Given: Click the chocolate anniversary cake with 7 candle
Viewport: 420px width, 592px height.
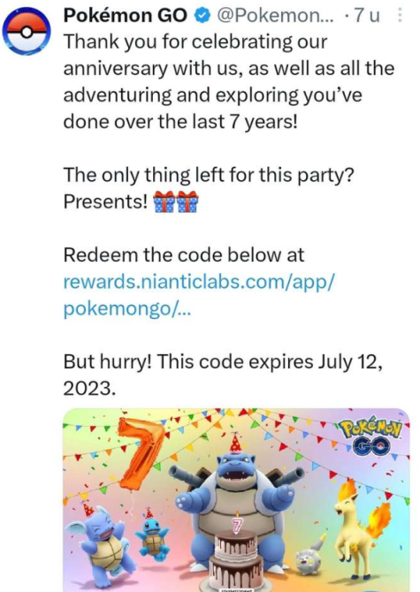Looking at the screenshot, I should pyautogui.click(x=234, y=558).
